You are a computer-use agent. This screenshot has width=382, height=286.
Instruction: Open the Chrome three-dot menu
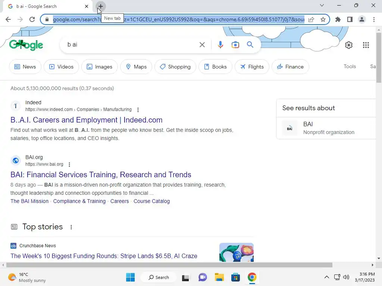pos(374,19)
